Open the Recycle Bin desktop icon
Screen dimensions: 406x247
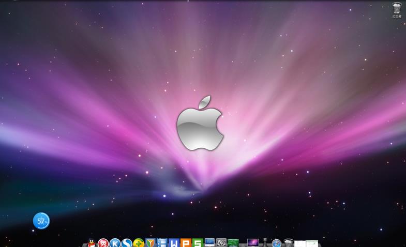click(397, 10)
